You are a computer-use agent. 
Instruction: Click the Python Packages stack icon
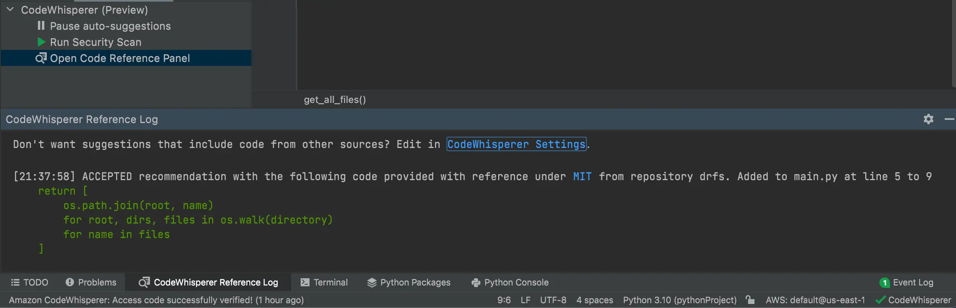point(372,283)
